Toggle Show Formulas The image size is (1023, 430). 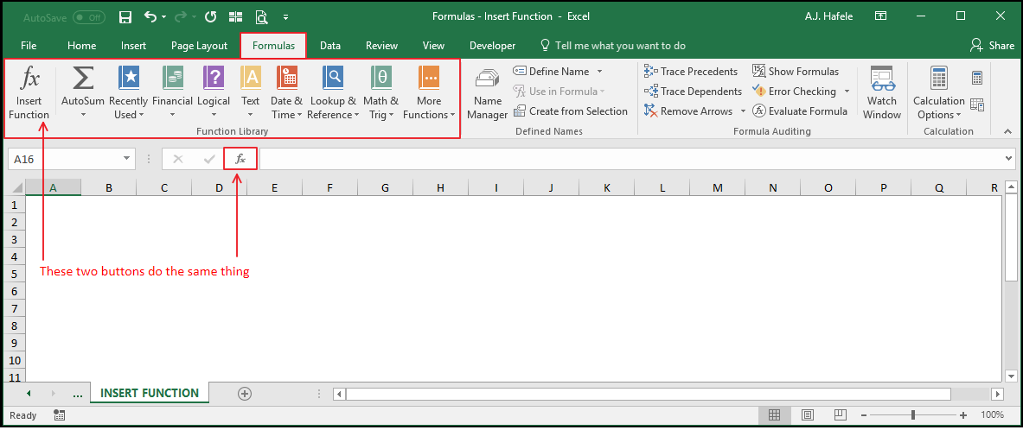pos(796,72)
